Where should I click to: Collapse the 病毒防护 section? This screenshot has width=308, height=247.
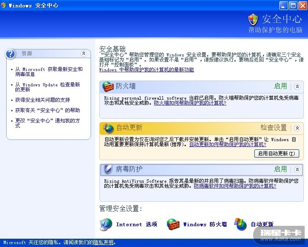297,169
